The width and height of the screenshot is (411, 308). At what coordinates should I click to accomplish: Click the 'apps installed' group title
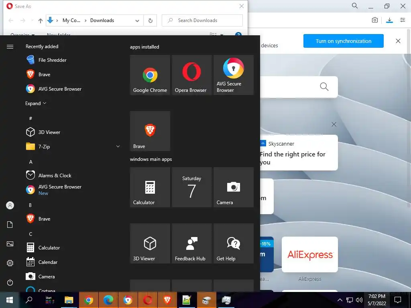(144, 47)
